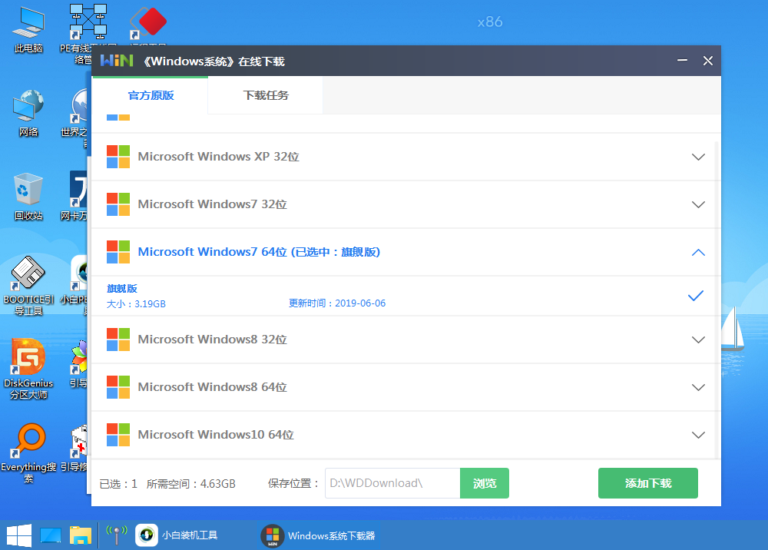Screen dimensions: 768x550
Task: Click Microsoft Windows XP 32位 label
Action: click(218, 157)
